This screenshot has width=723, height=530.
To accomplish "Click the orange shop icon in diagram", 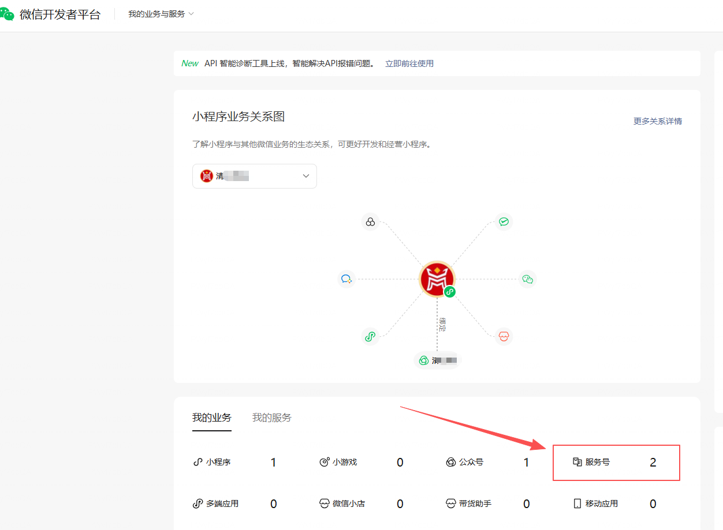I will click(504, 336).
